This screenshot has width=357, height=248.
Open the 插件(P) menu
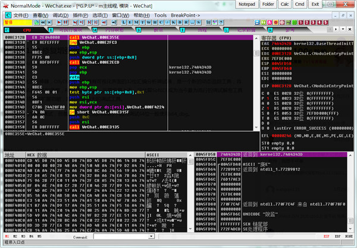pos(80,15)
